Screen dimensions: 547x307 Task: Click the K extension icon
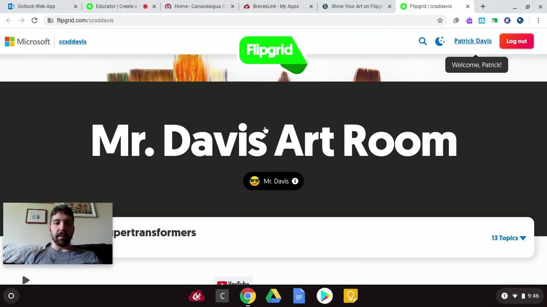pyautogui.click(x=507, y=20)
